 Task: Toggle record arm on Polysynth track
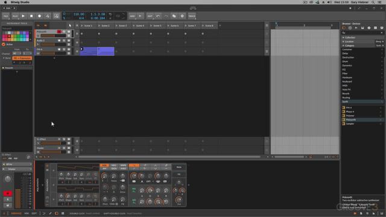click(59, 31)
